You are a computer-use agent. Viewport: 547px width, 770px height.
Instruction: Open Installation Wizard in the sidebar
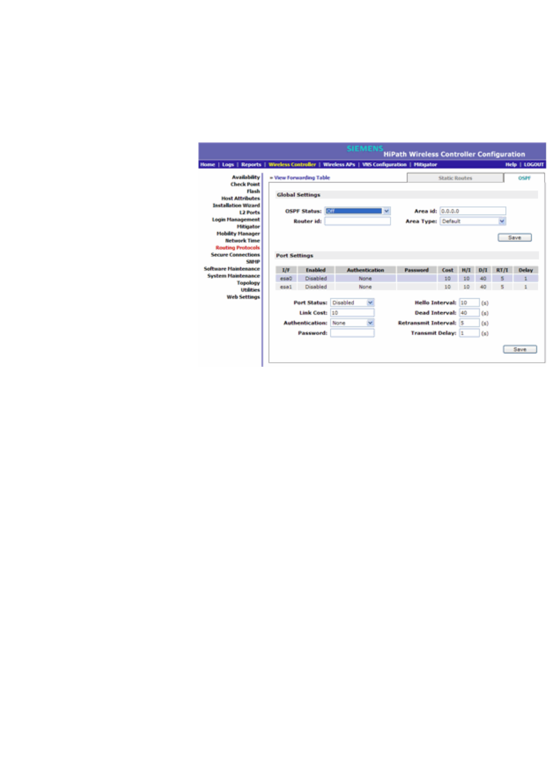tap(236, 205)
